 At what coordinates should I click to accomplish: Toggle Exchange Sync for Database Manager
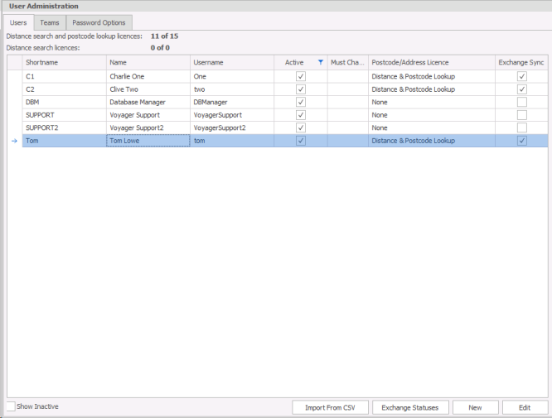(x=521, y=102)
